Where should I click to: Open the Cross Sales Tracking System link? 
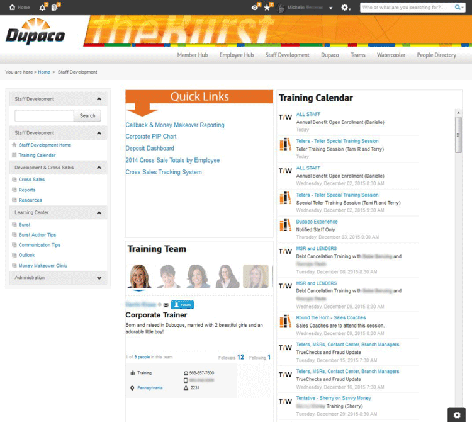(164, 172)
